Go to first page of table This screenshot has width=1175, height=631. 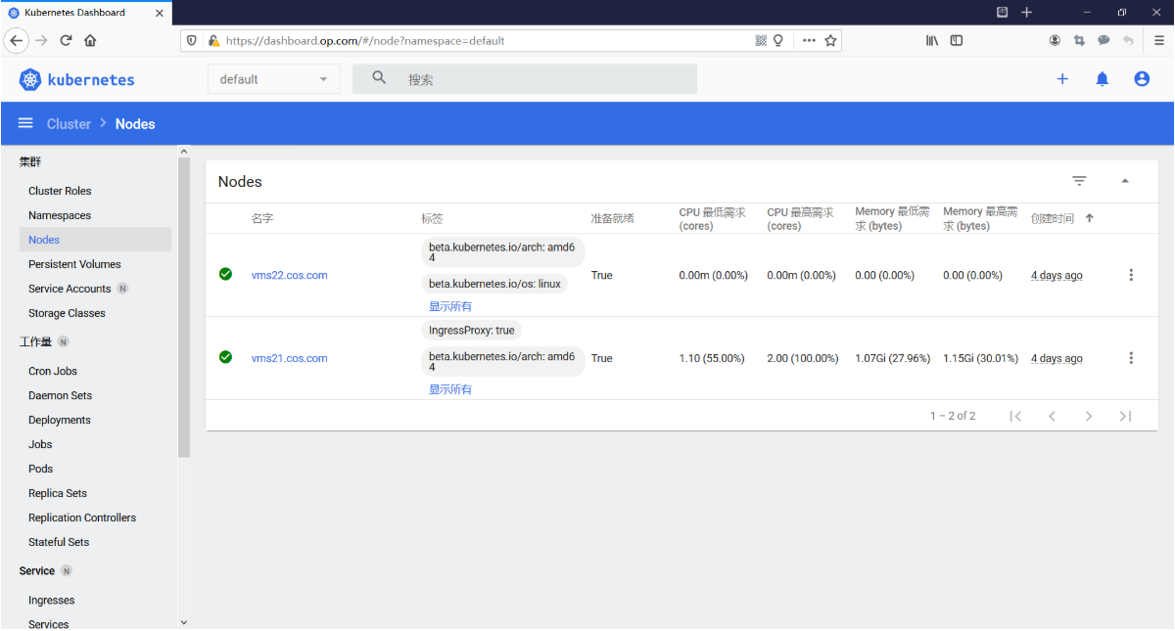click(1015, 416)
